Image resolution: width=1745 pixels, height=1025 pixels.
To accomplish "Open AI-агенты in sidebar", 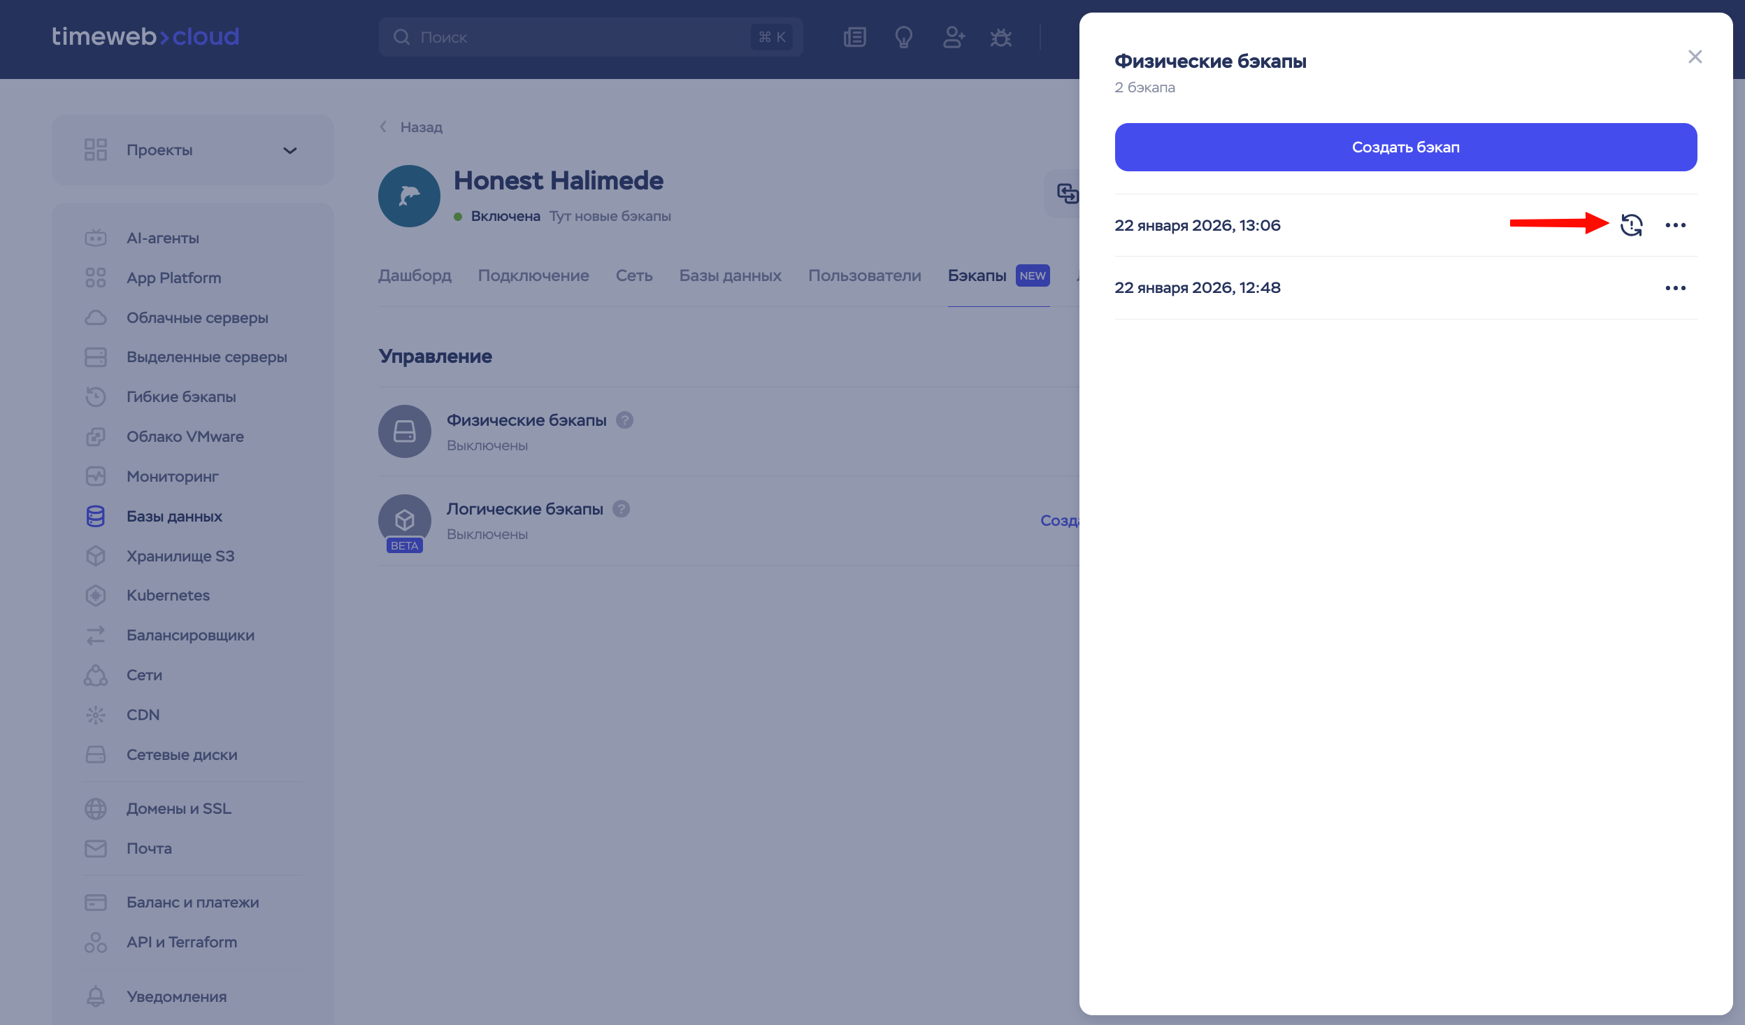I will [x=162, y=238].
